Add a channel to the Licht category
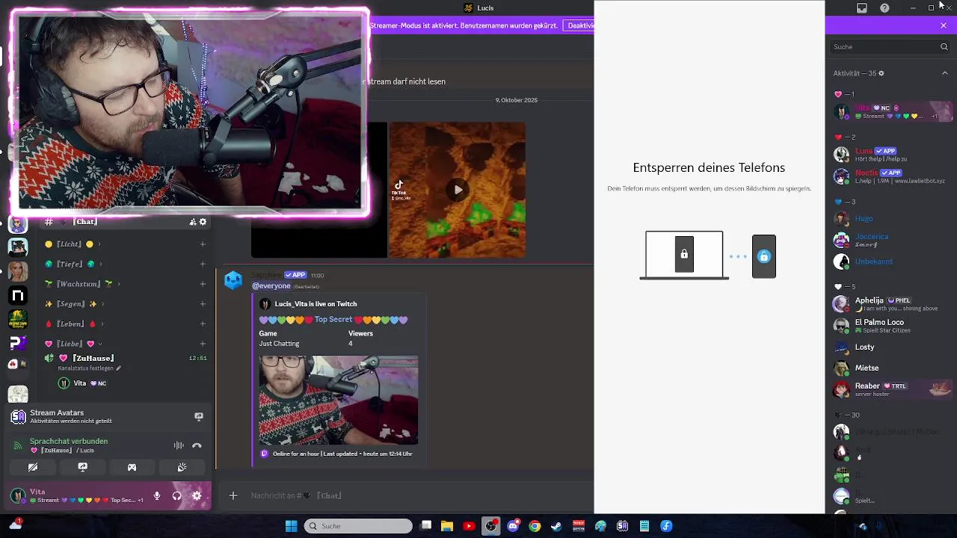Image resolution: width=957 pixels, height=538 pixels. 203,244
